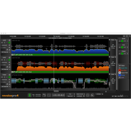This screenshot has width=131, height=131.
Task: Adjust the horizontal zoom slider at bottom right
Action: tap(106, 92)
